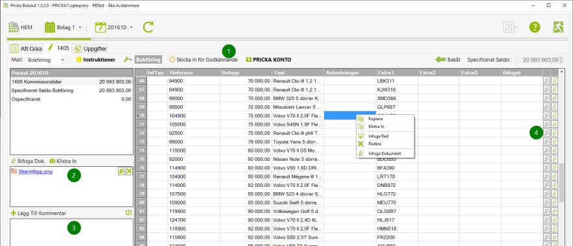Click paperclip icon in FRZ200 row
This screenshot has width=573, height=246.
point(554,238)
